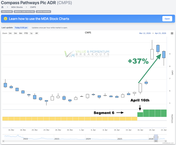Go to the home breadcrumb icon
This screenshot has width=176, height=145.
[2, 7]
